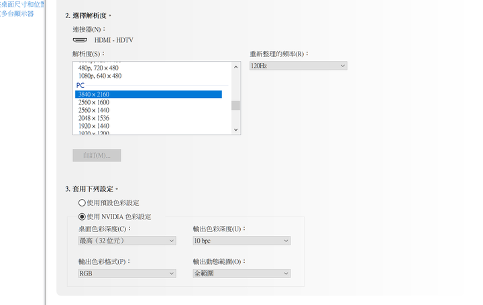Expand the 輸出動態範圍 dropdown
The height and width of the screenshot is (305, 483).
tap(241, 273)
